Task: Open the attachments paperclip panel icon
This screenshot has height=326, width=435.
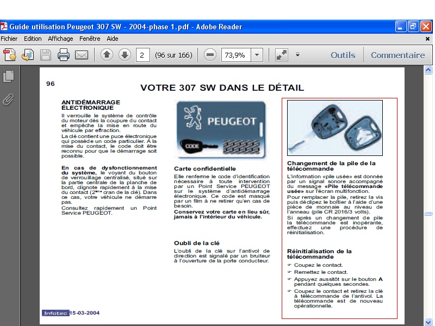Action: click(x=8, y=99)
